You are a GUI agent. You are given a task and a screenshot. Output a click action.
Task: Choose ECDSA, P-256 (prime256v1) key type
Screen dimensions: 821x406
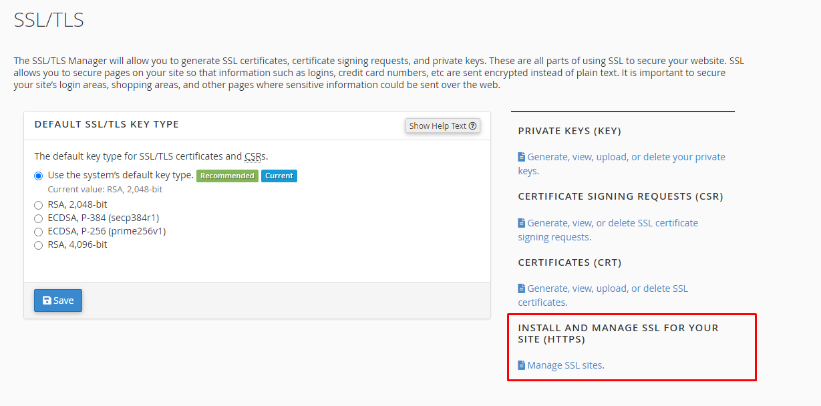coord(38,232)
